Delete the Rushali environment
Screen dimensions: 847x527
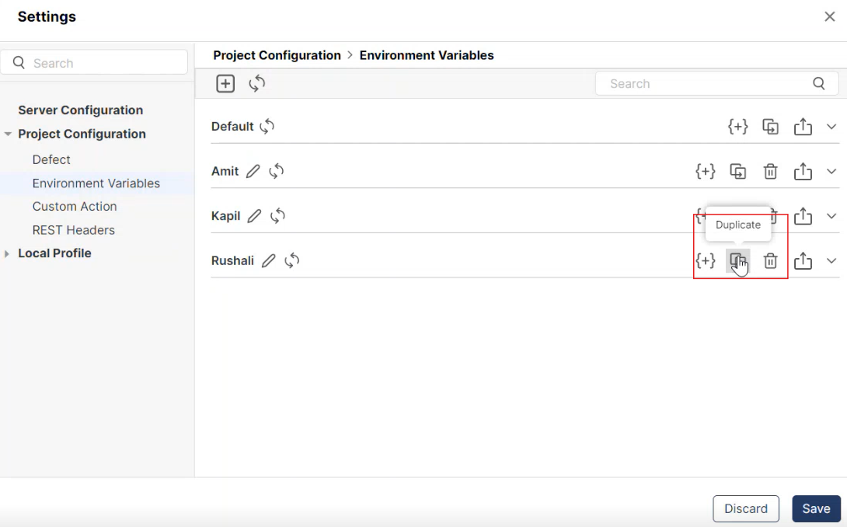point(770,261)
